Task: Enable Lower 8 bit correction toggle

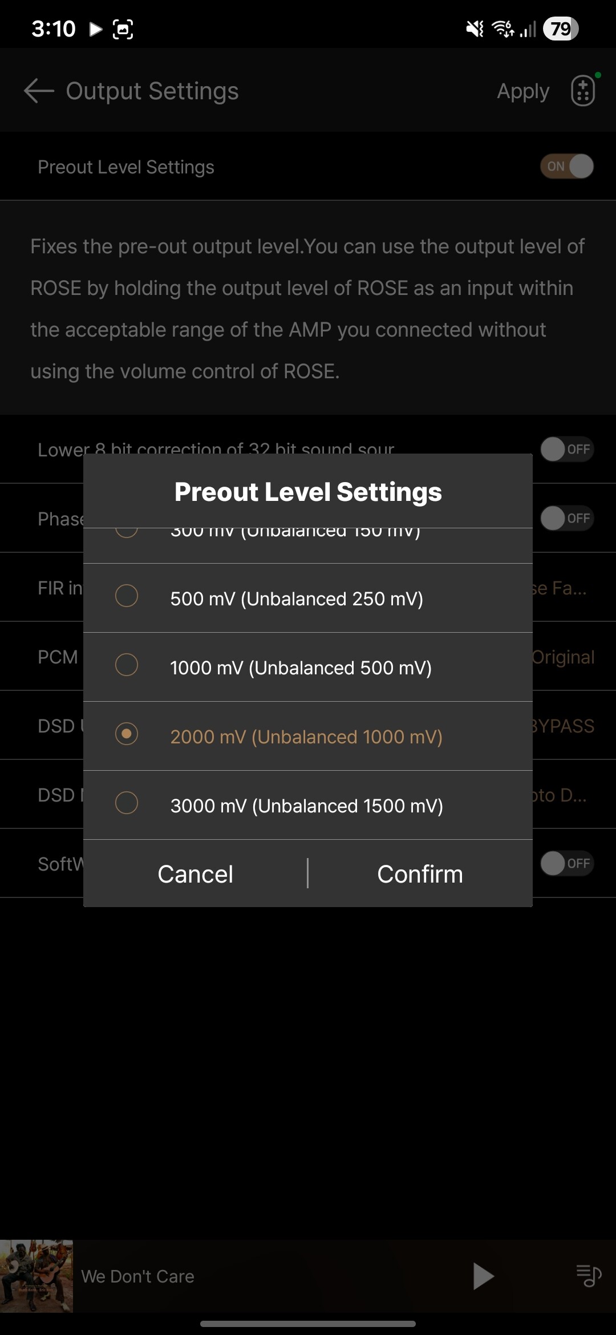Action: tap(567, 450)
